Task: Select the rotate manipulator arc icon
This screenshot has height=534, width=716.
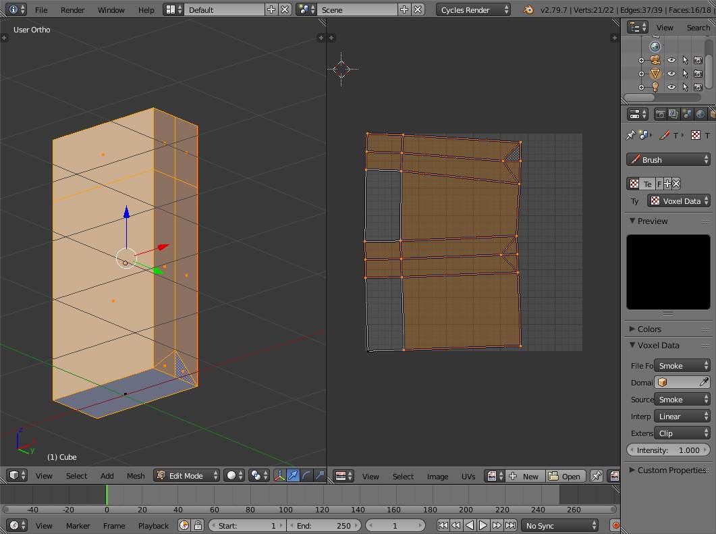Action: tap(306, 475)
